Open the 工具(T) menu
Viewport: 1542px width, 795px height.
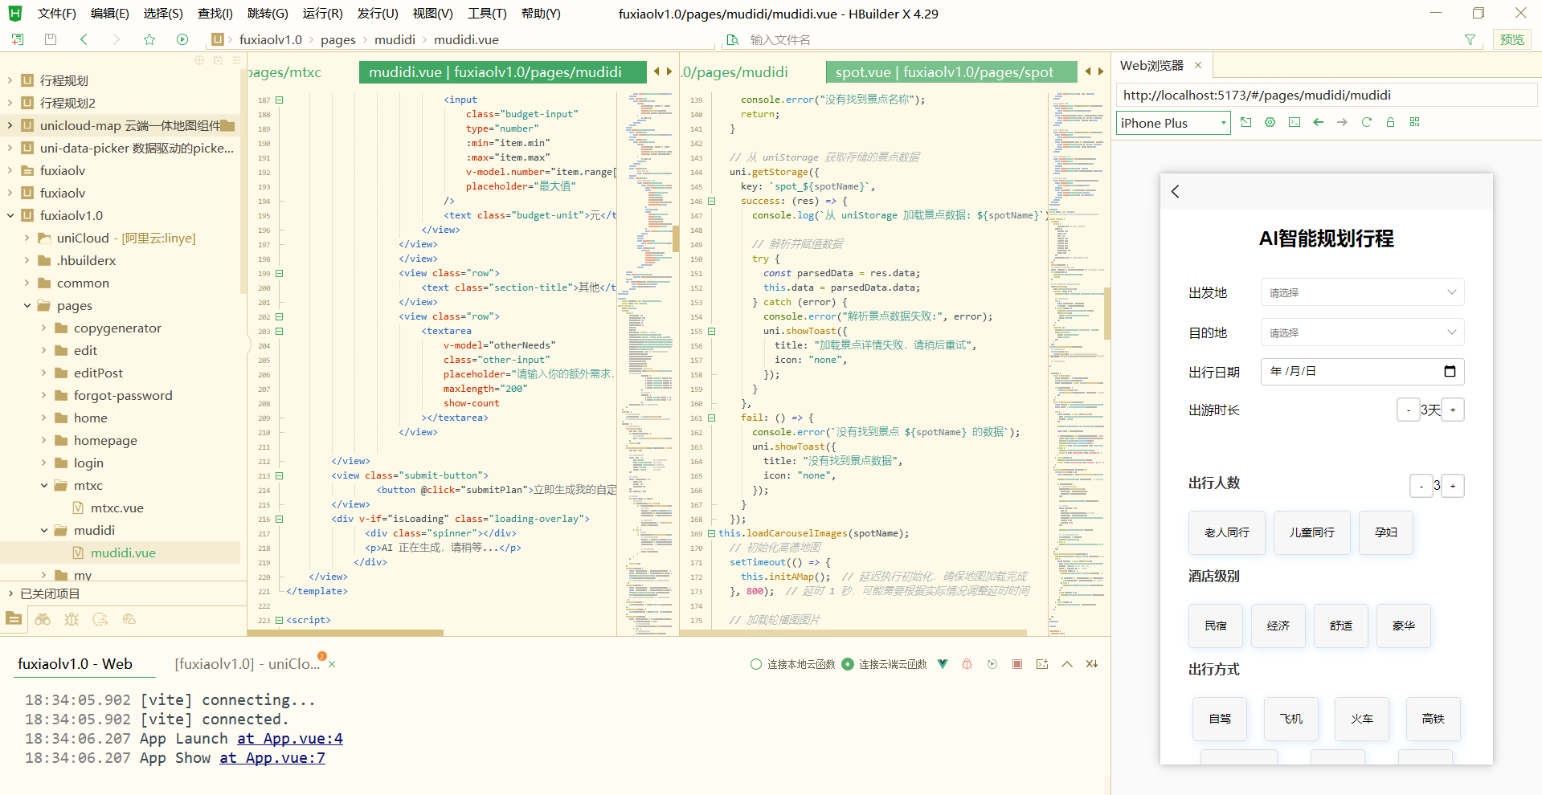coord(487,14)
